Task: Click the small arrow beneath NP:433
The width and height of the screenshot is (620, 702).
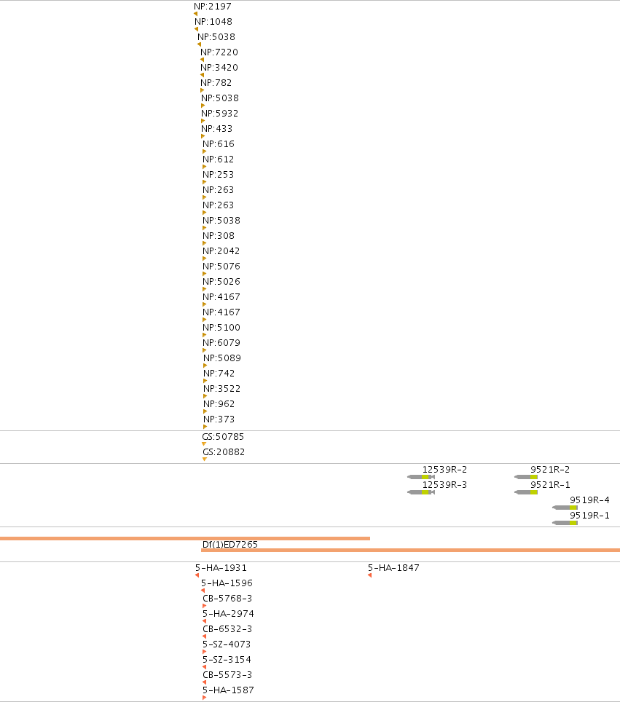Action: [203, 136]
